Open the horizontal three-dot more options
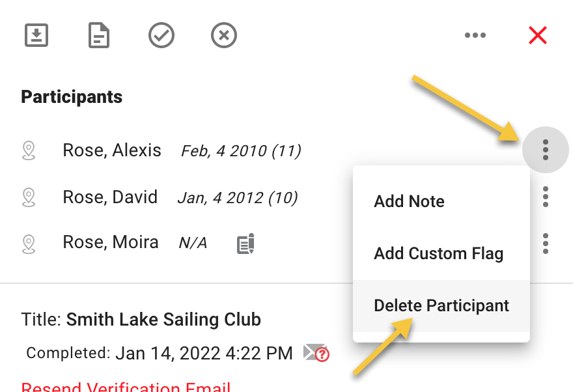The height and width of the screenshot is (392, 573). 475,35
